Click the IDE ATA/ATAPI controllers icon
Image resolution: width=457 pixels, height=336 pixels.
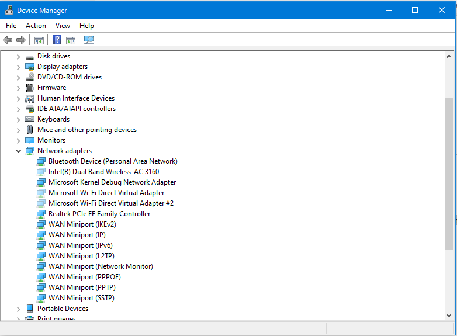30,109
